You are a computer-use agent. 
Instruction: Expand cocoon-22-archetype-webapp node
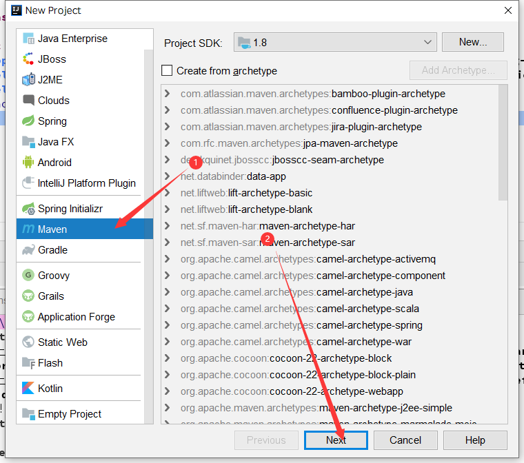coord(167,391)
